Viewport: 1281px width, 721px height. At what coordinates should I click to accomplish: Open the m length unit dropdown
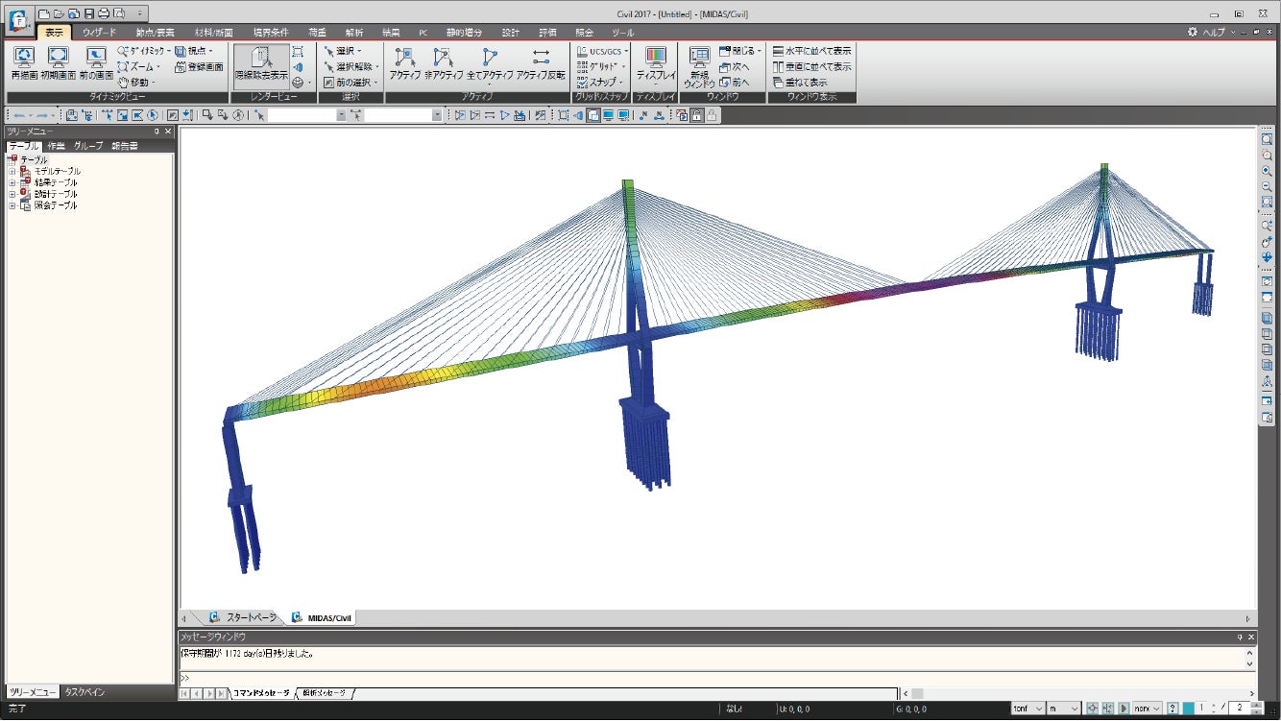coord(1064,709)
